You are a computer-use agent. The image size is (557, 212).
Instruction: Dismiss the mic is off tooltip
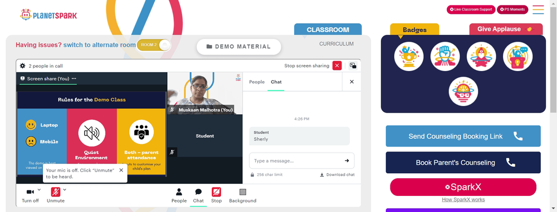click(x=121, y=170)
